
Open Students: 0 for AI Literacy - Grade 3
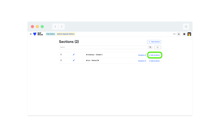(142, 55)
